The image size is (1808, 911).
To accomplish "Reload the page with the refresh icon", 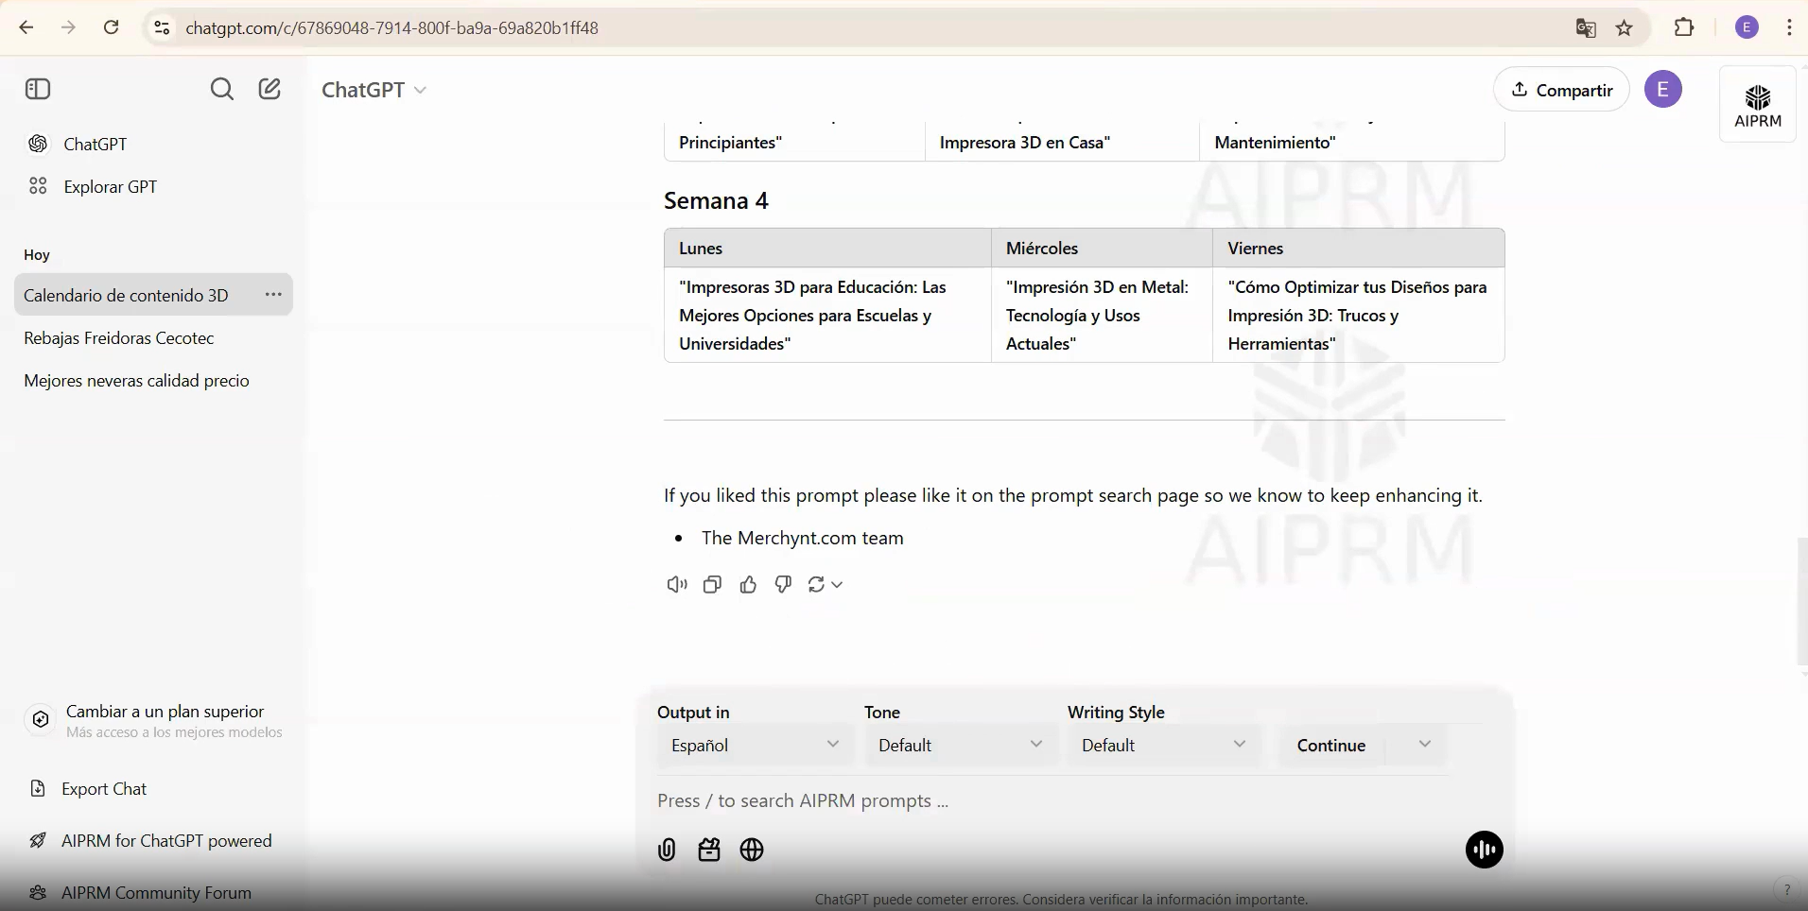I will [x=112, y=27].
